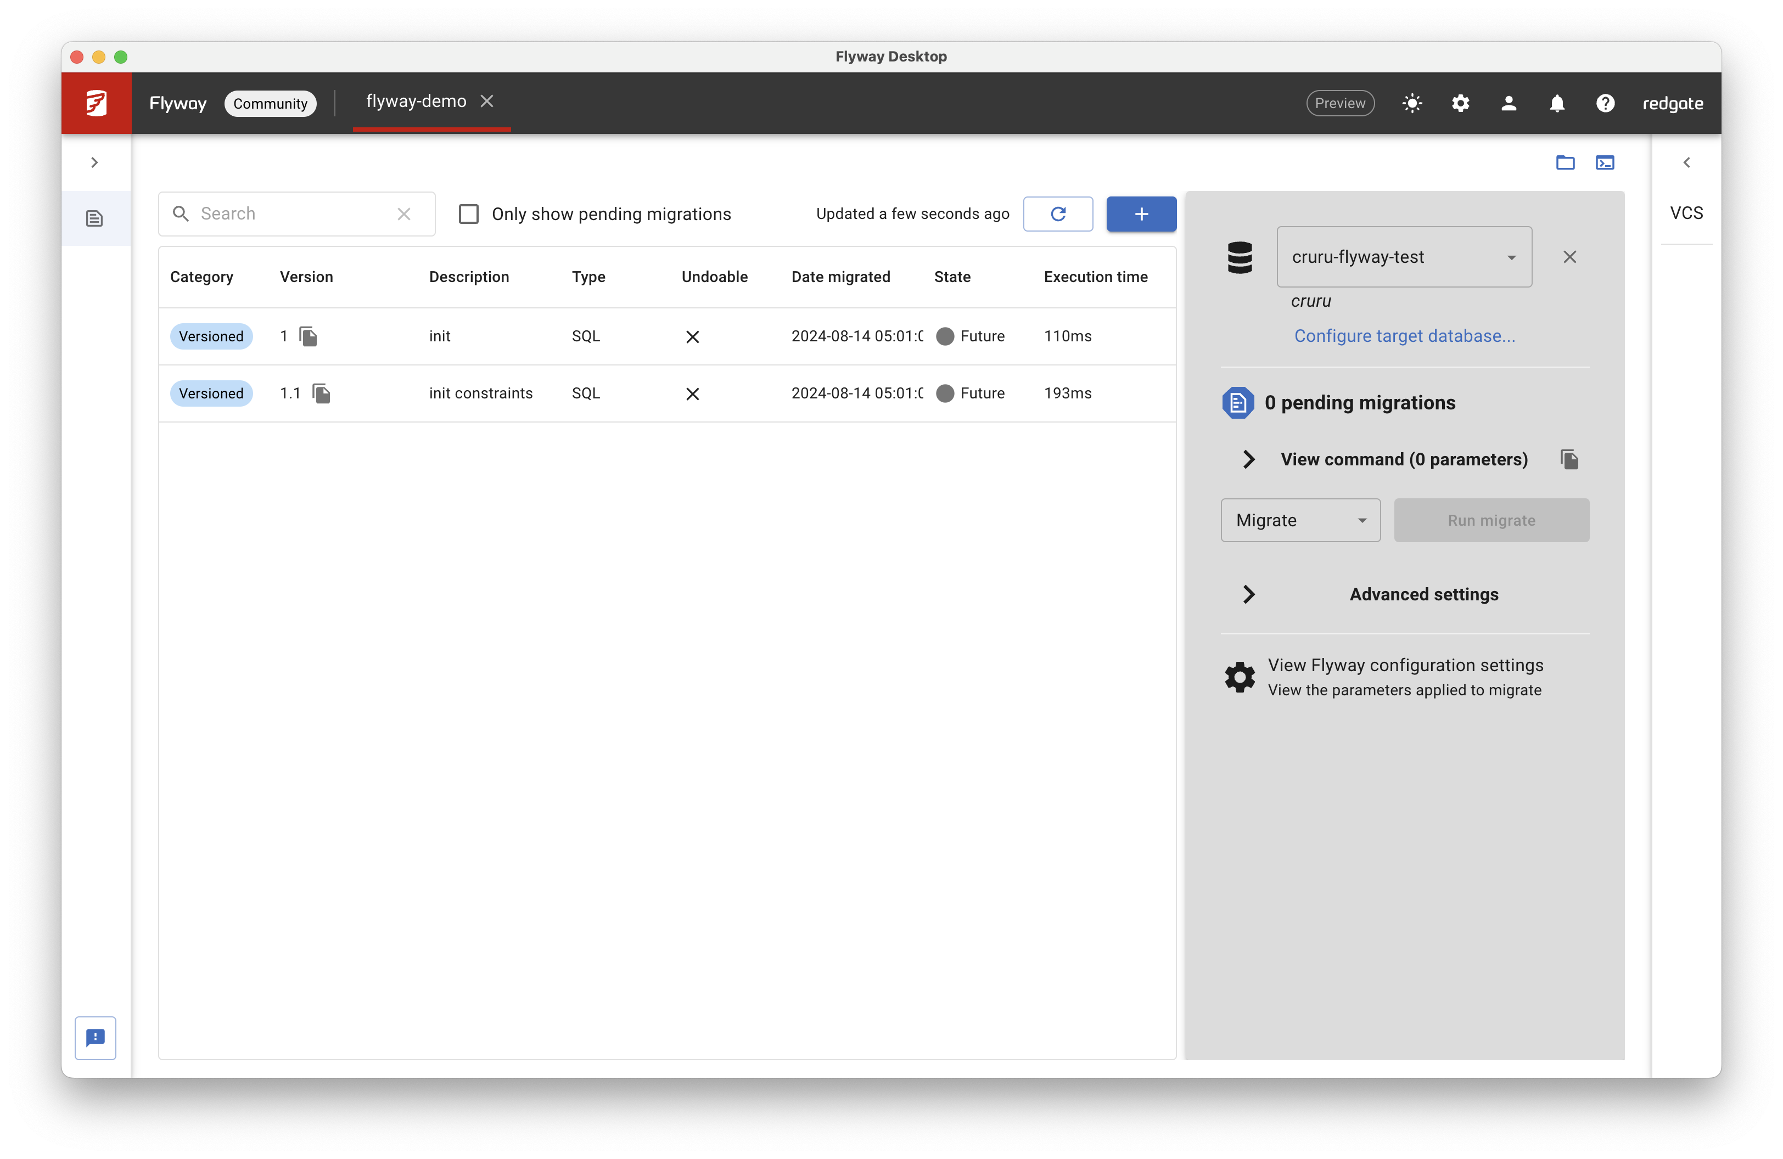The height and width of the screenshot is (1159, 1783).
Task: Open notifications bell icon
Action: click(1557, 103)
